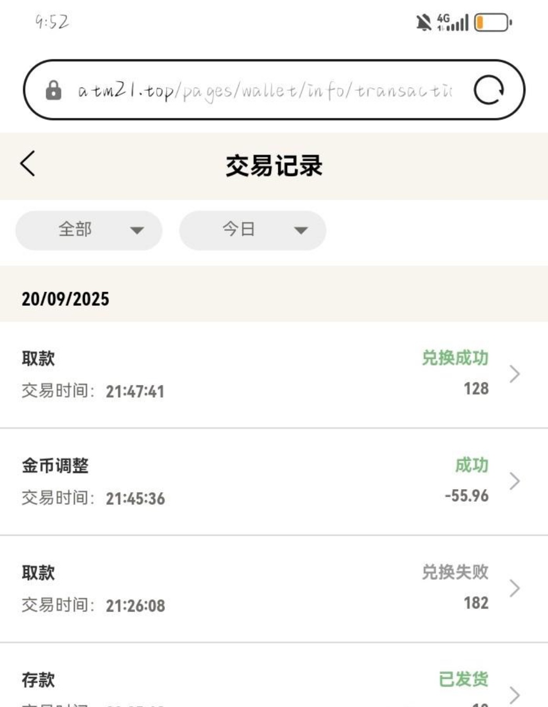
Task: Expand the 存款 record chevron
Action: [514, 694]
